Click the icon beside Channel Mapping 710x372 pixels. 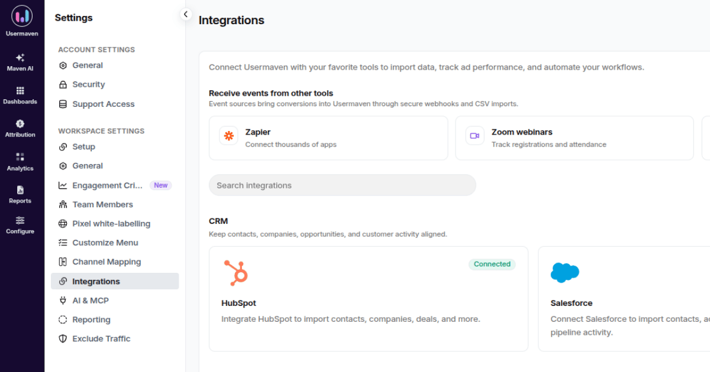coord(63,262)
